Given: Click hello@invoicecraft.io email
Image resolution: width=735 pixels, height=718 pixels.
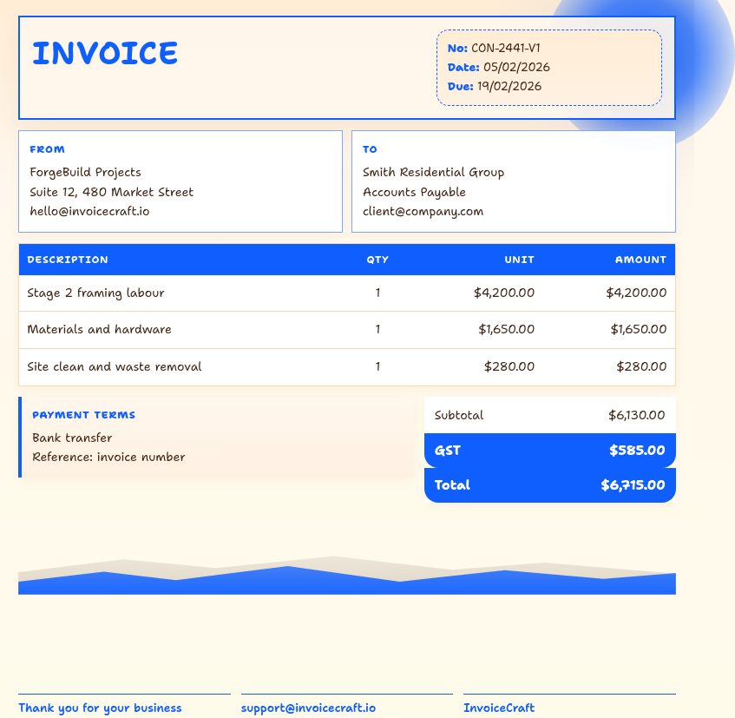Looking at the screenshot, I should 89,212.
